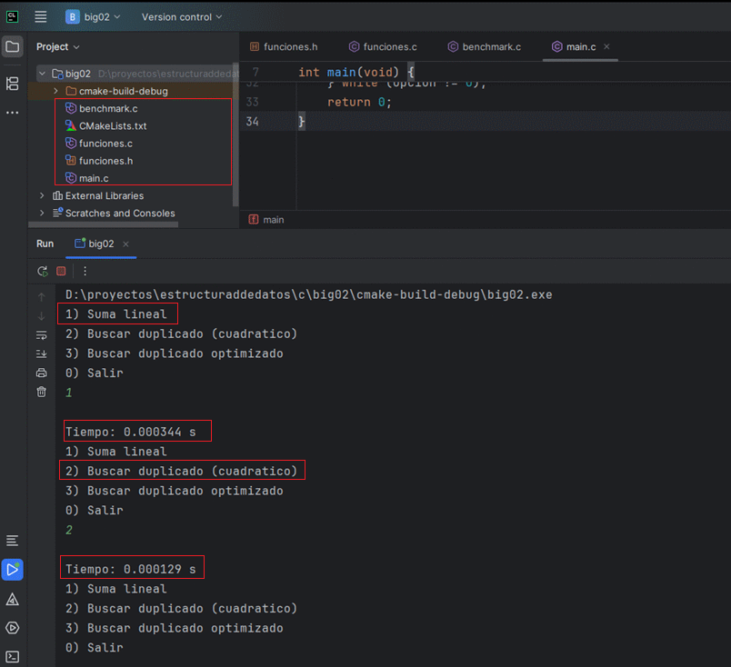
Task: Open the big02 project selector
Action: click(x=95, y=17)
